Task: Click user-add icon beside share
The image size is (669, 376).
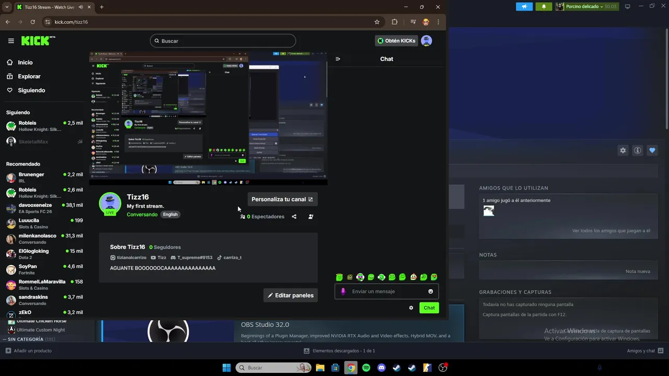Action: pos(311,216)
